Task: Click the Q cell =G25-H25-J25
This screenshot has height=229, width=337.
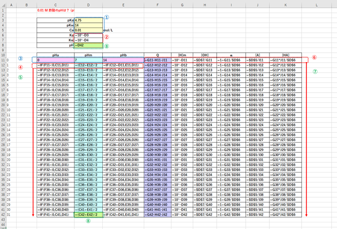Action: [158, 130]
